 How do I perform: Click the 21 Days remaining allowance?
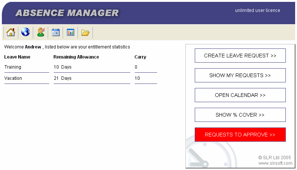63,78
